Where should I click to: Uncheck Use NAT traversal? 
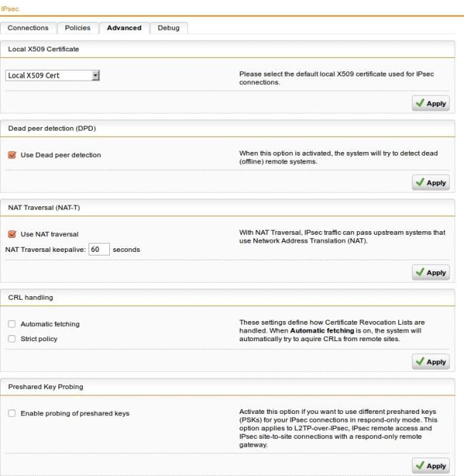click(x=11, y=234)
